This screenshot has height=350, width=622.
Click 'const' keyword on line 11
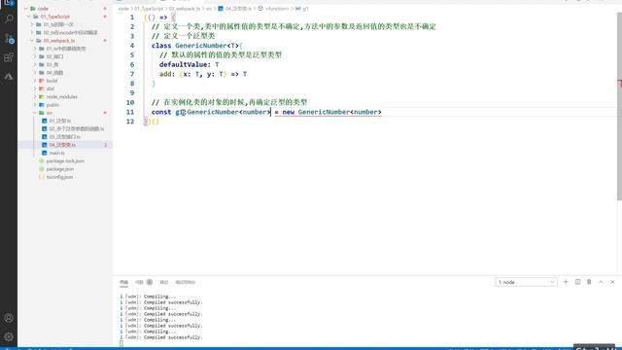[161, 112]
